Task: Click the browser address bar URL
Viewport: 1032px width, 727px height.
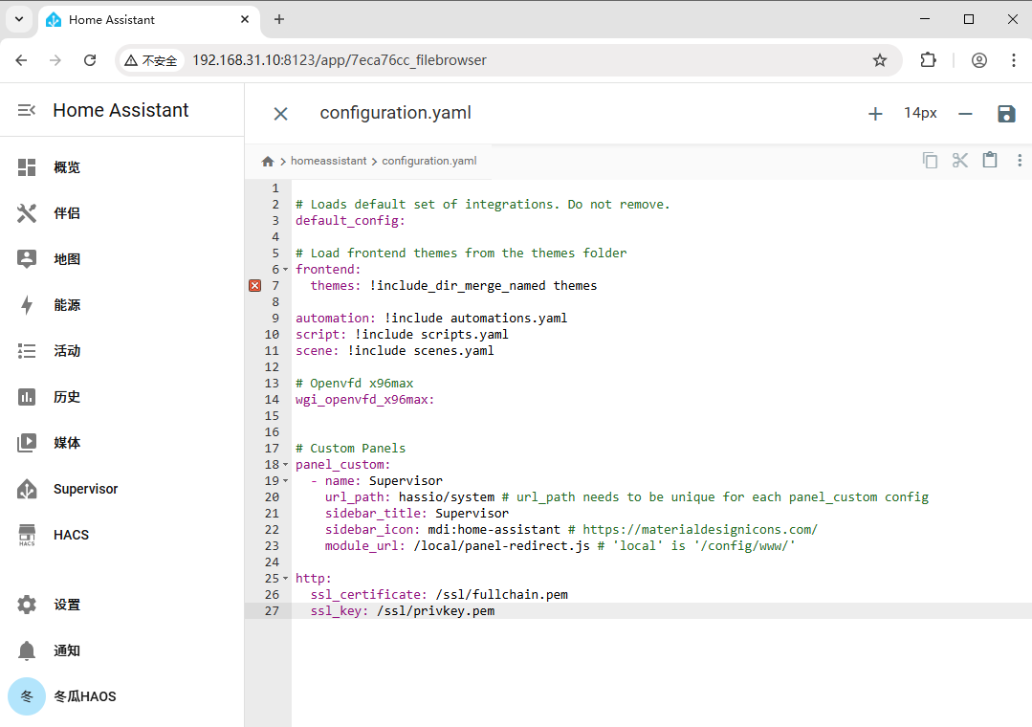Action: point(339,60)
